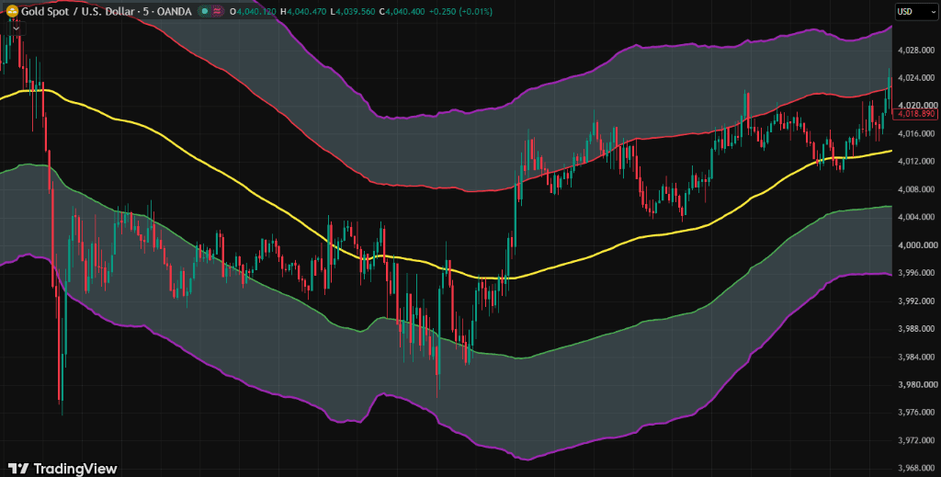Click the green market status dot
Screen dimensions: 941x477
[205, 11]
